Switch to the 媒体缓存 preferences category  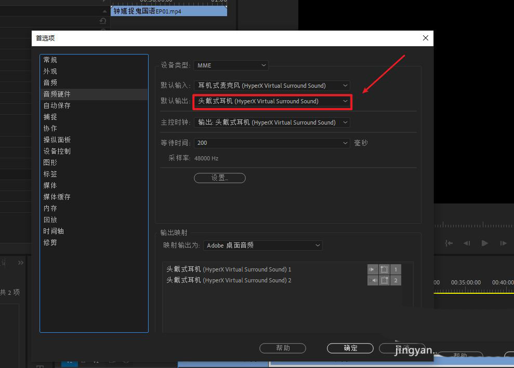(x=57, y=197)
